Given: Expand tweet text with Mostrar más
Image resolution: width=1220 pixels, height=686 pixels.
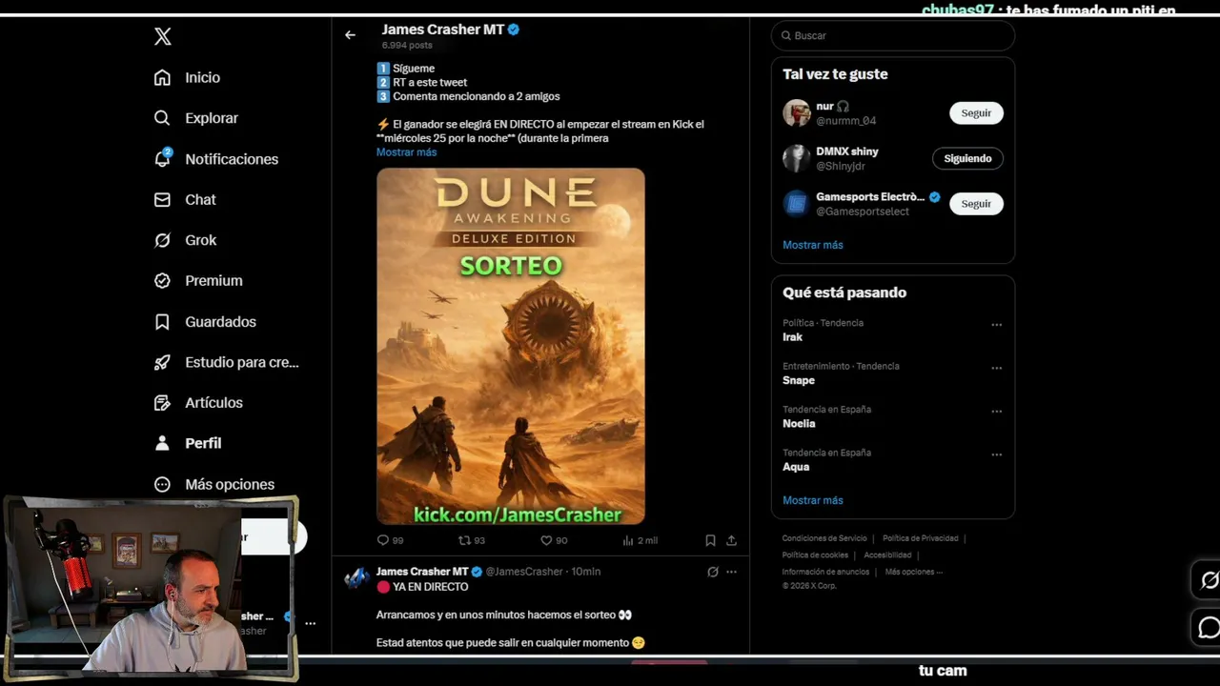Looking at the screenshot, I should (406, 152).
